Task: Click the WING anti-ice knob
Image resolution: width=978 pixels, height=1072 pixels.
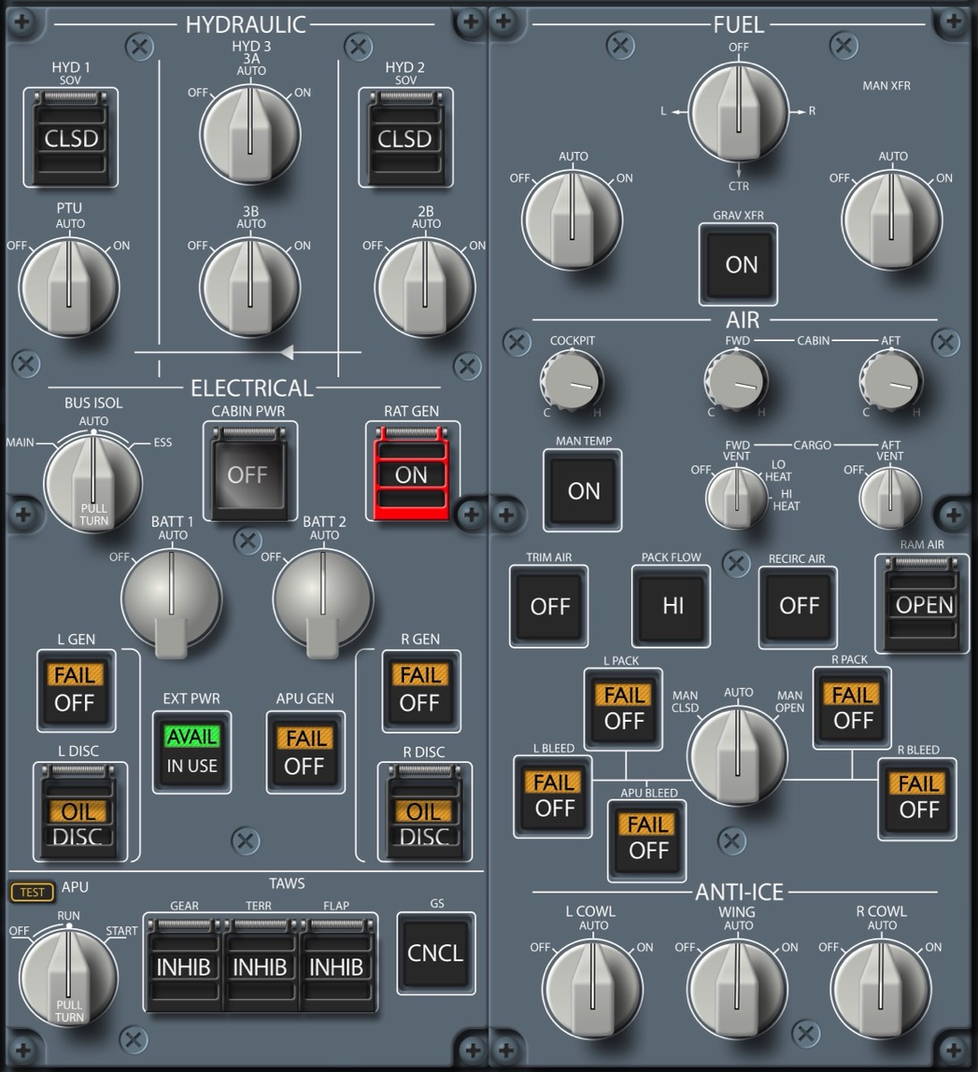Action: [737, 988]
